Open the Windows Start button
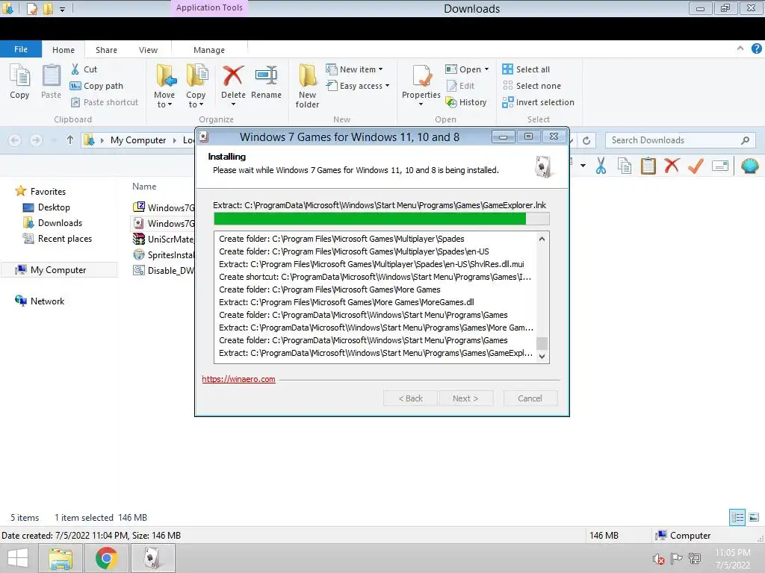The width and height of the screenshot is (765, 573). click(x=18, y=558)
